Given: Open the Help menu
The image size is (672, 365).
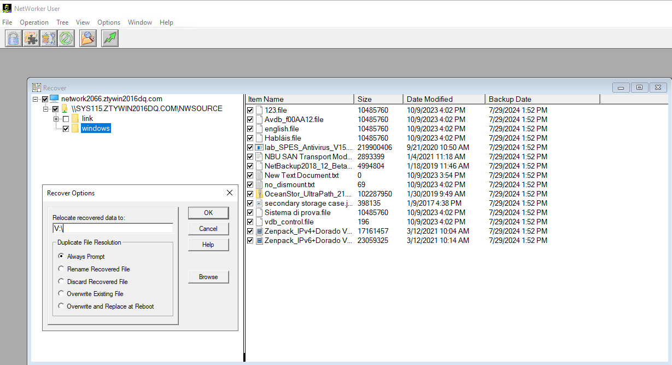Looking at the screenshot, I should point(166,22).
